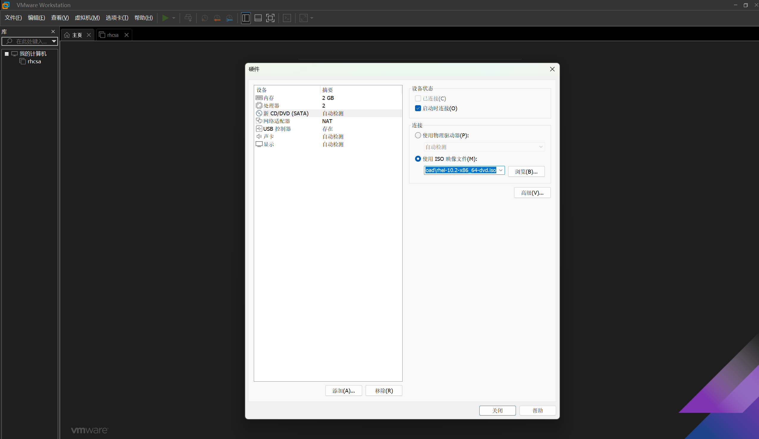Select the 网络适配器 row in the device list
This screenshot has width=759, height=439.
point(328,121)
